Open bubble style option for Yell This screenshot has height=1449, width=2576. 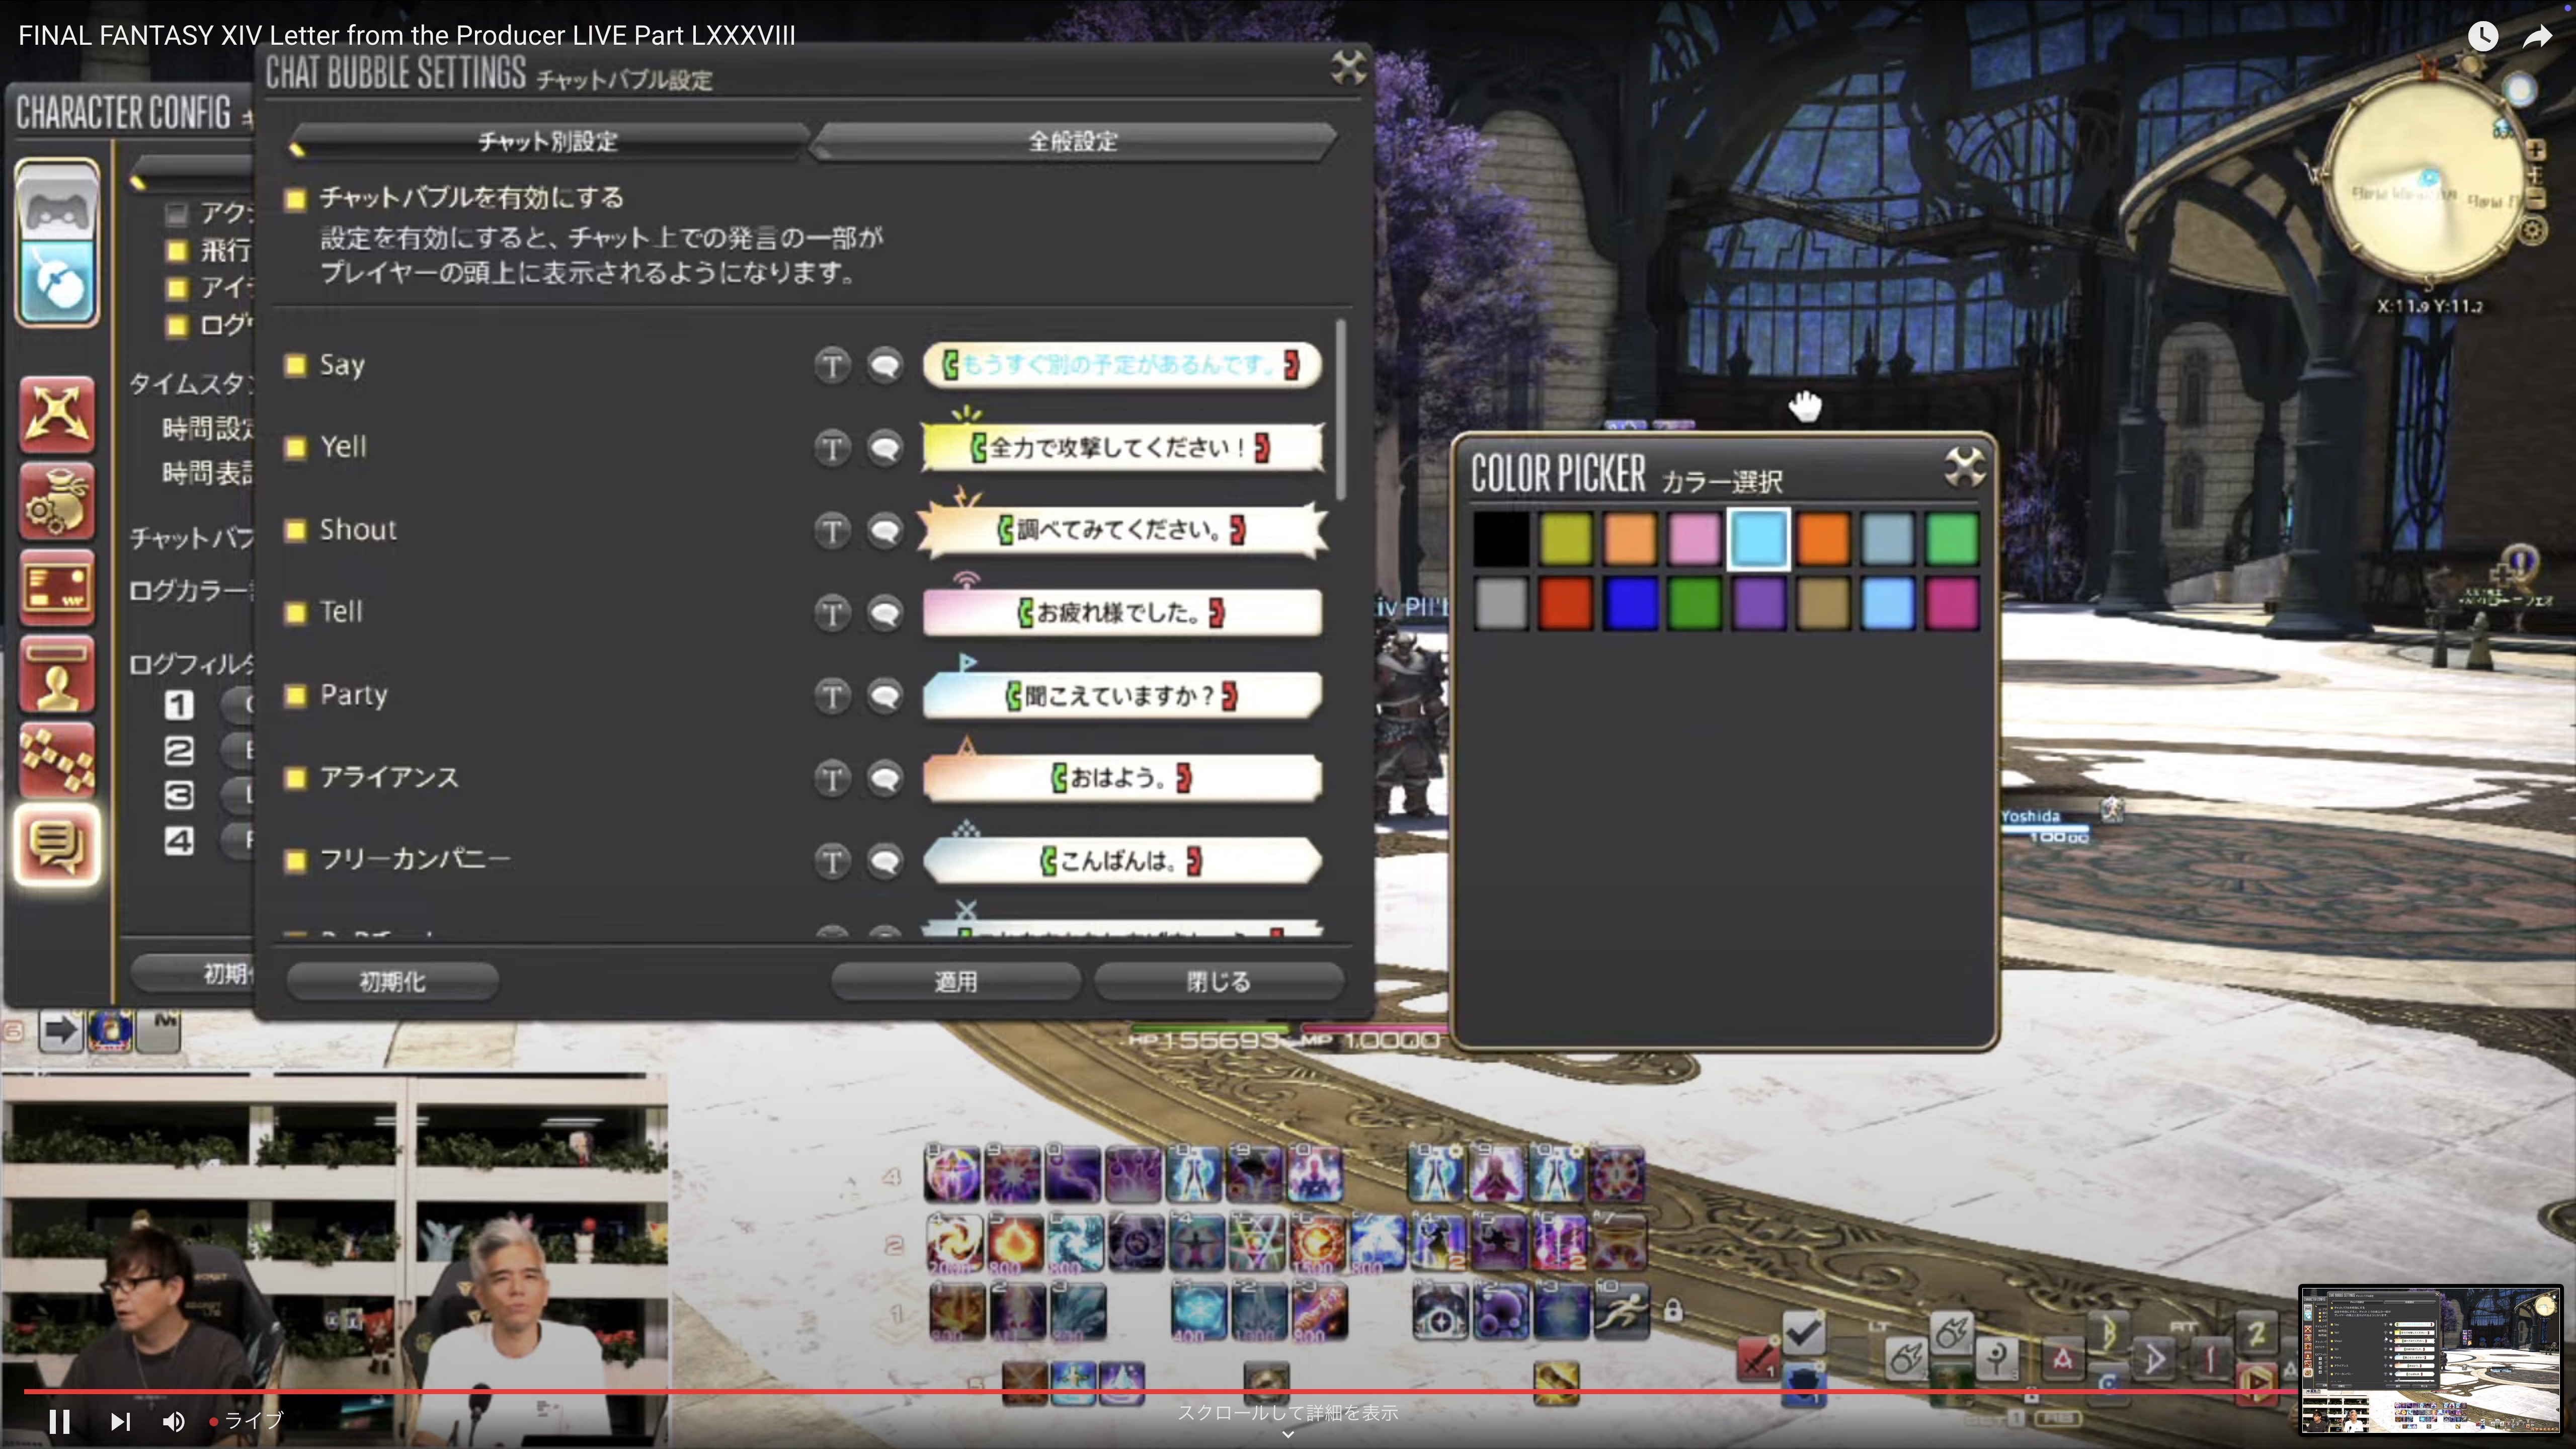[x=885, y=448]
